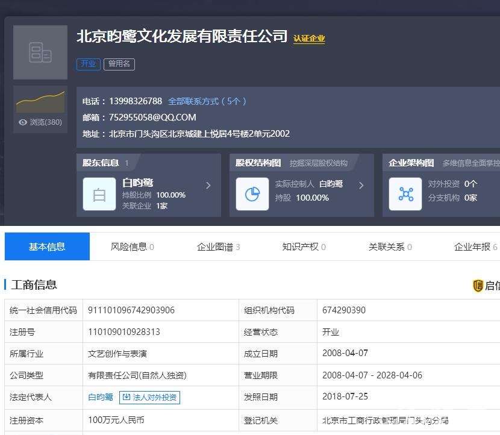The image size is (500, 435).
Task: Click 实际控制人 白昀鹭 name
Action: [x=331, y=184]
